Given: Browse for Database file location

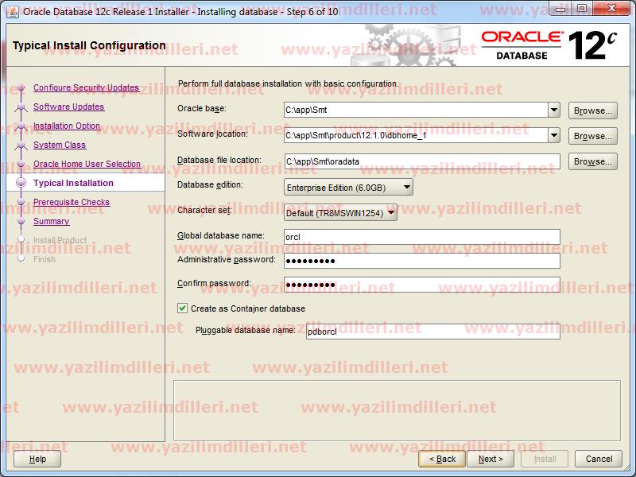Looking at the screenshot, I should click(592, 161).
